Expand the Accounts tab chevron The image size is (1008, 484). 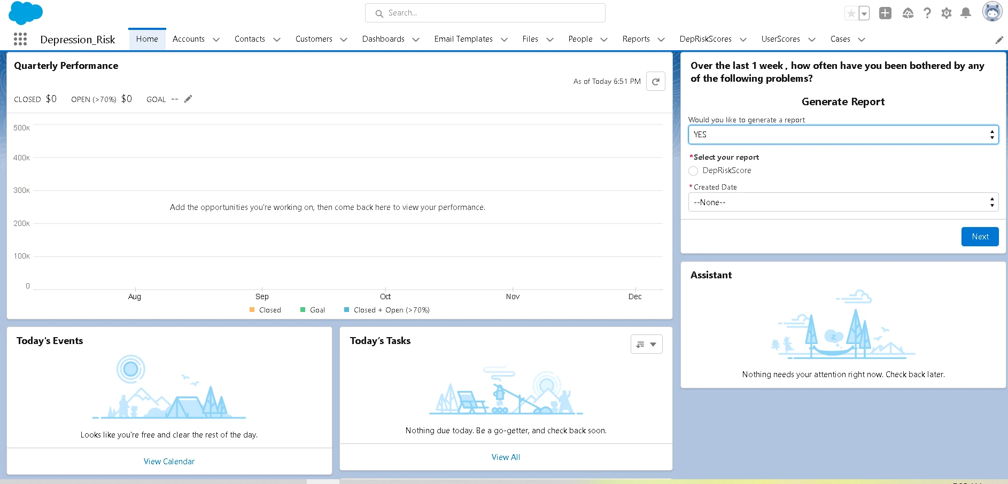(x=216, y=40)
